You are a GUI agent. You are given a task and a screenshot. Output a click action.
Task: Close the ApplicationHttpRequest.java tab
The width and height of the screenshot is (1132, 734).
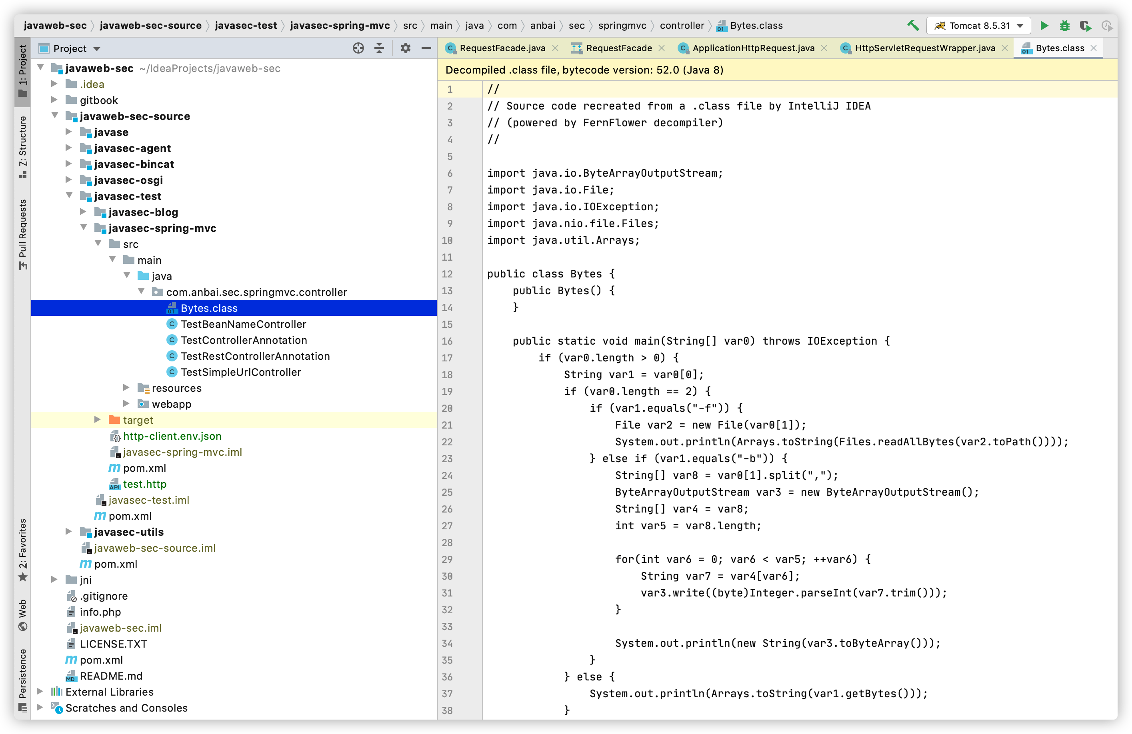point(824,48)
